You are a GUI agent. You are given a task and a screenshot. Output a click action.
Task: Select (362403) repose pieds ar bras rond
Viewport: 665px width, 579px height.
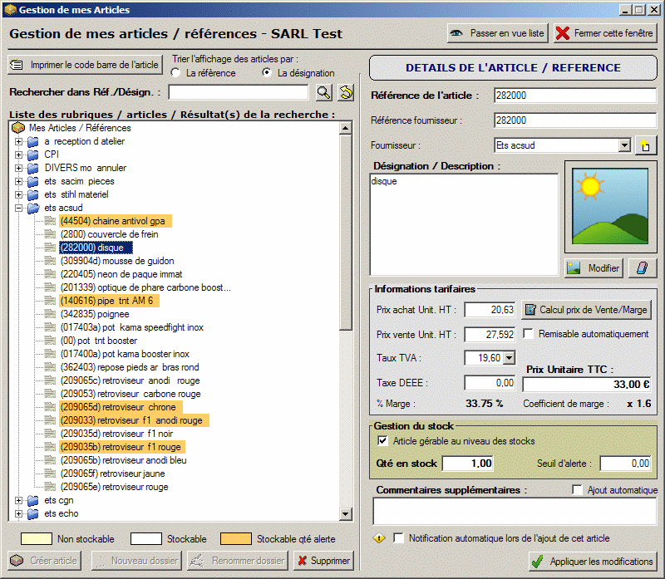pos(130,367)
